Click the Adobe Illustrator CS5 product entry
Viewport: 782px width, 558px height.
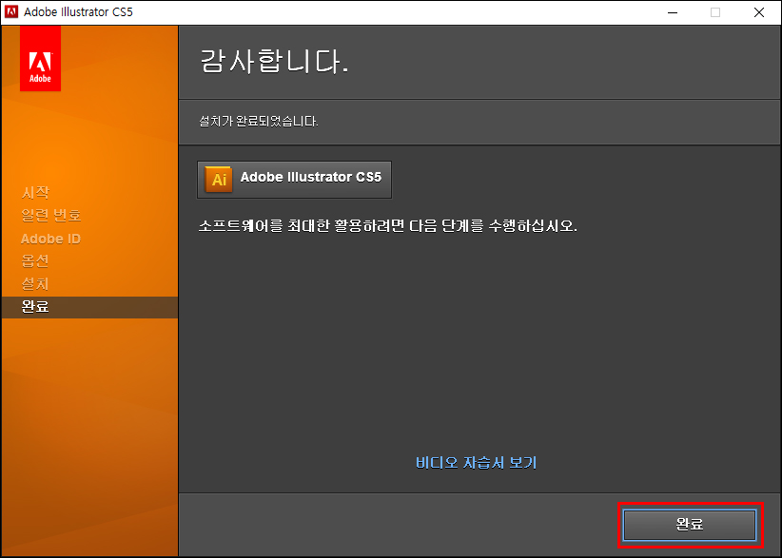pyautogui.click(x=294, y=180)
